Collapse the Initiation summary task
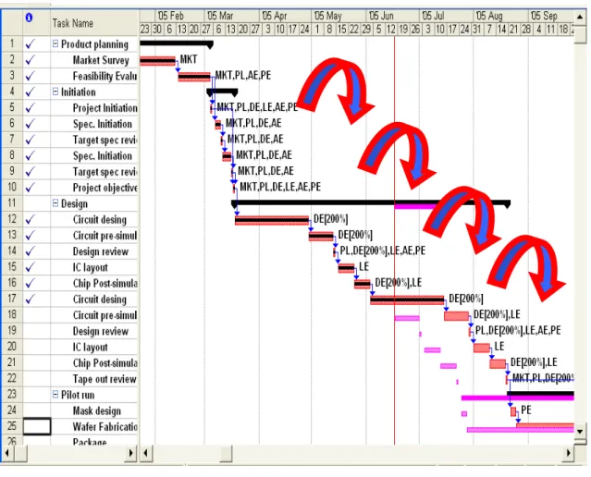 point(55,92)
